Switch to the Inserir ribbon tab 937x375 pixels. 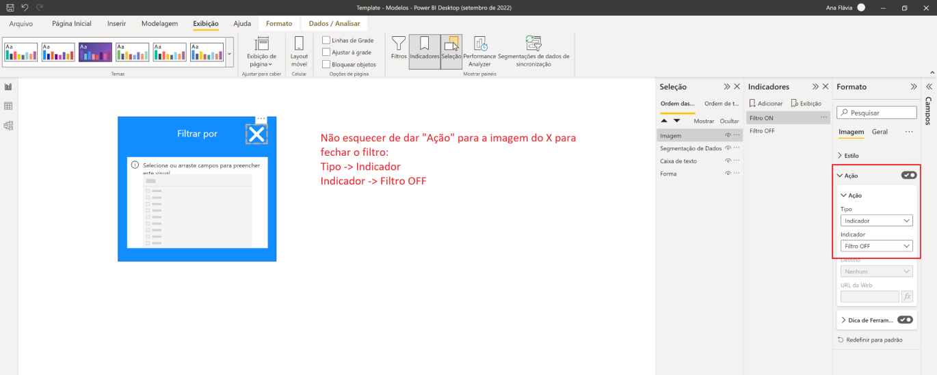pos(116,23)
